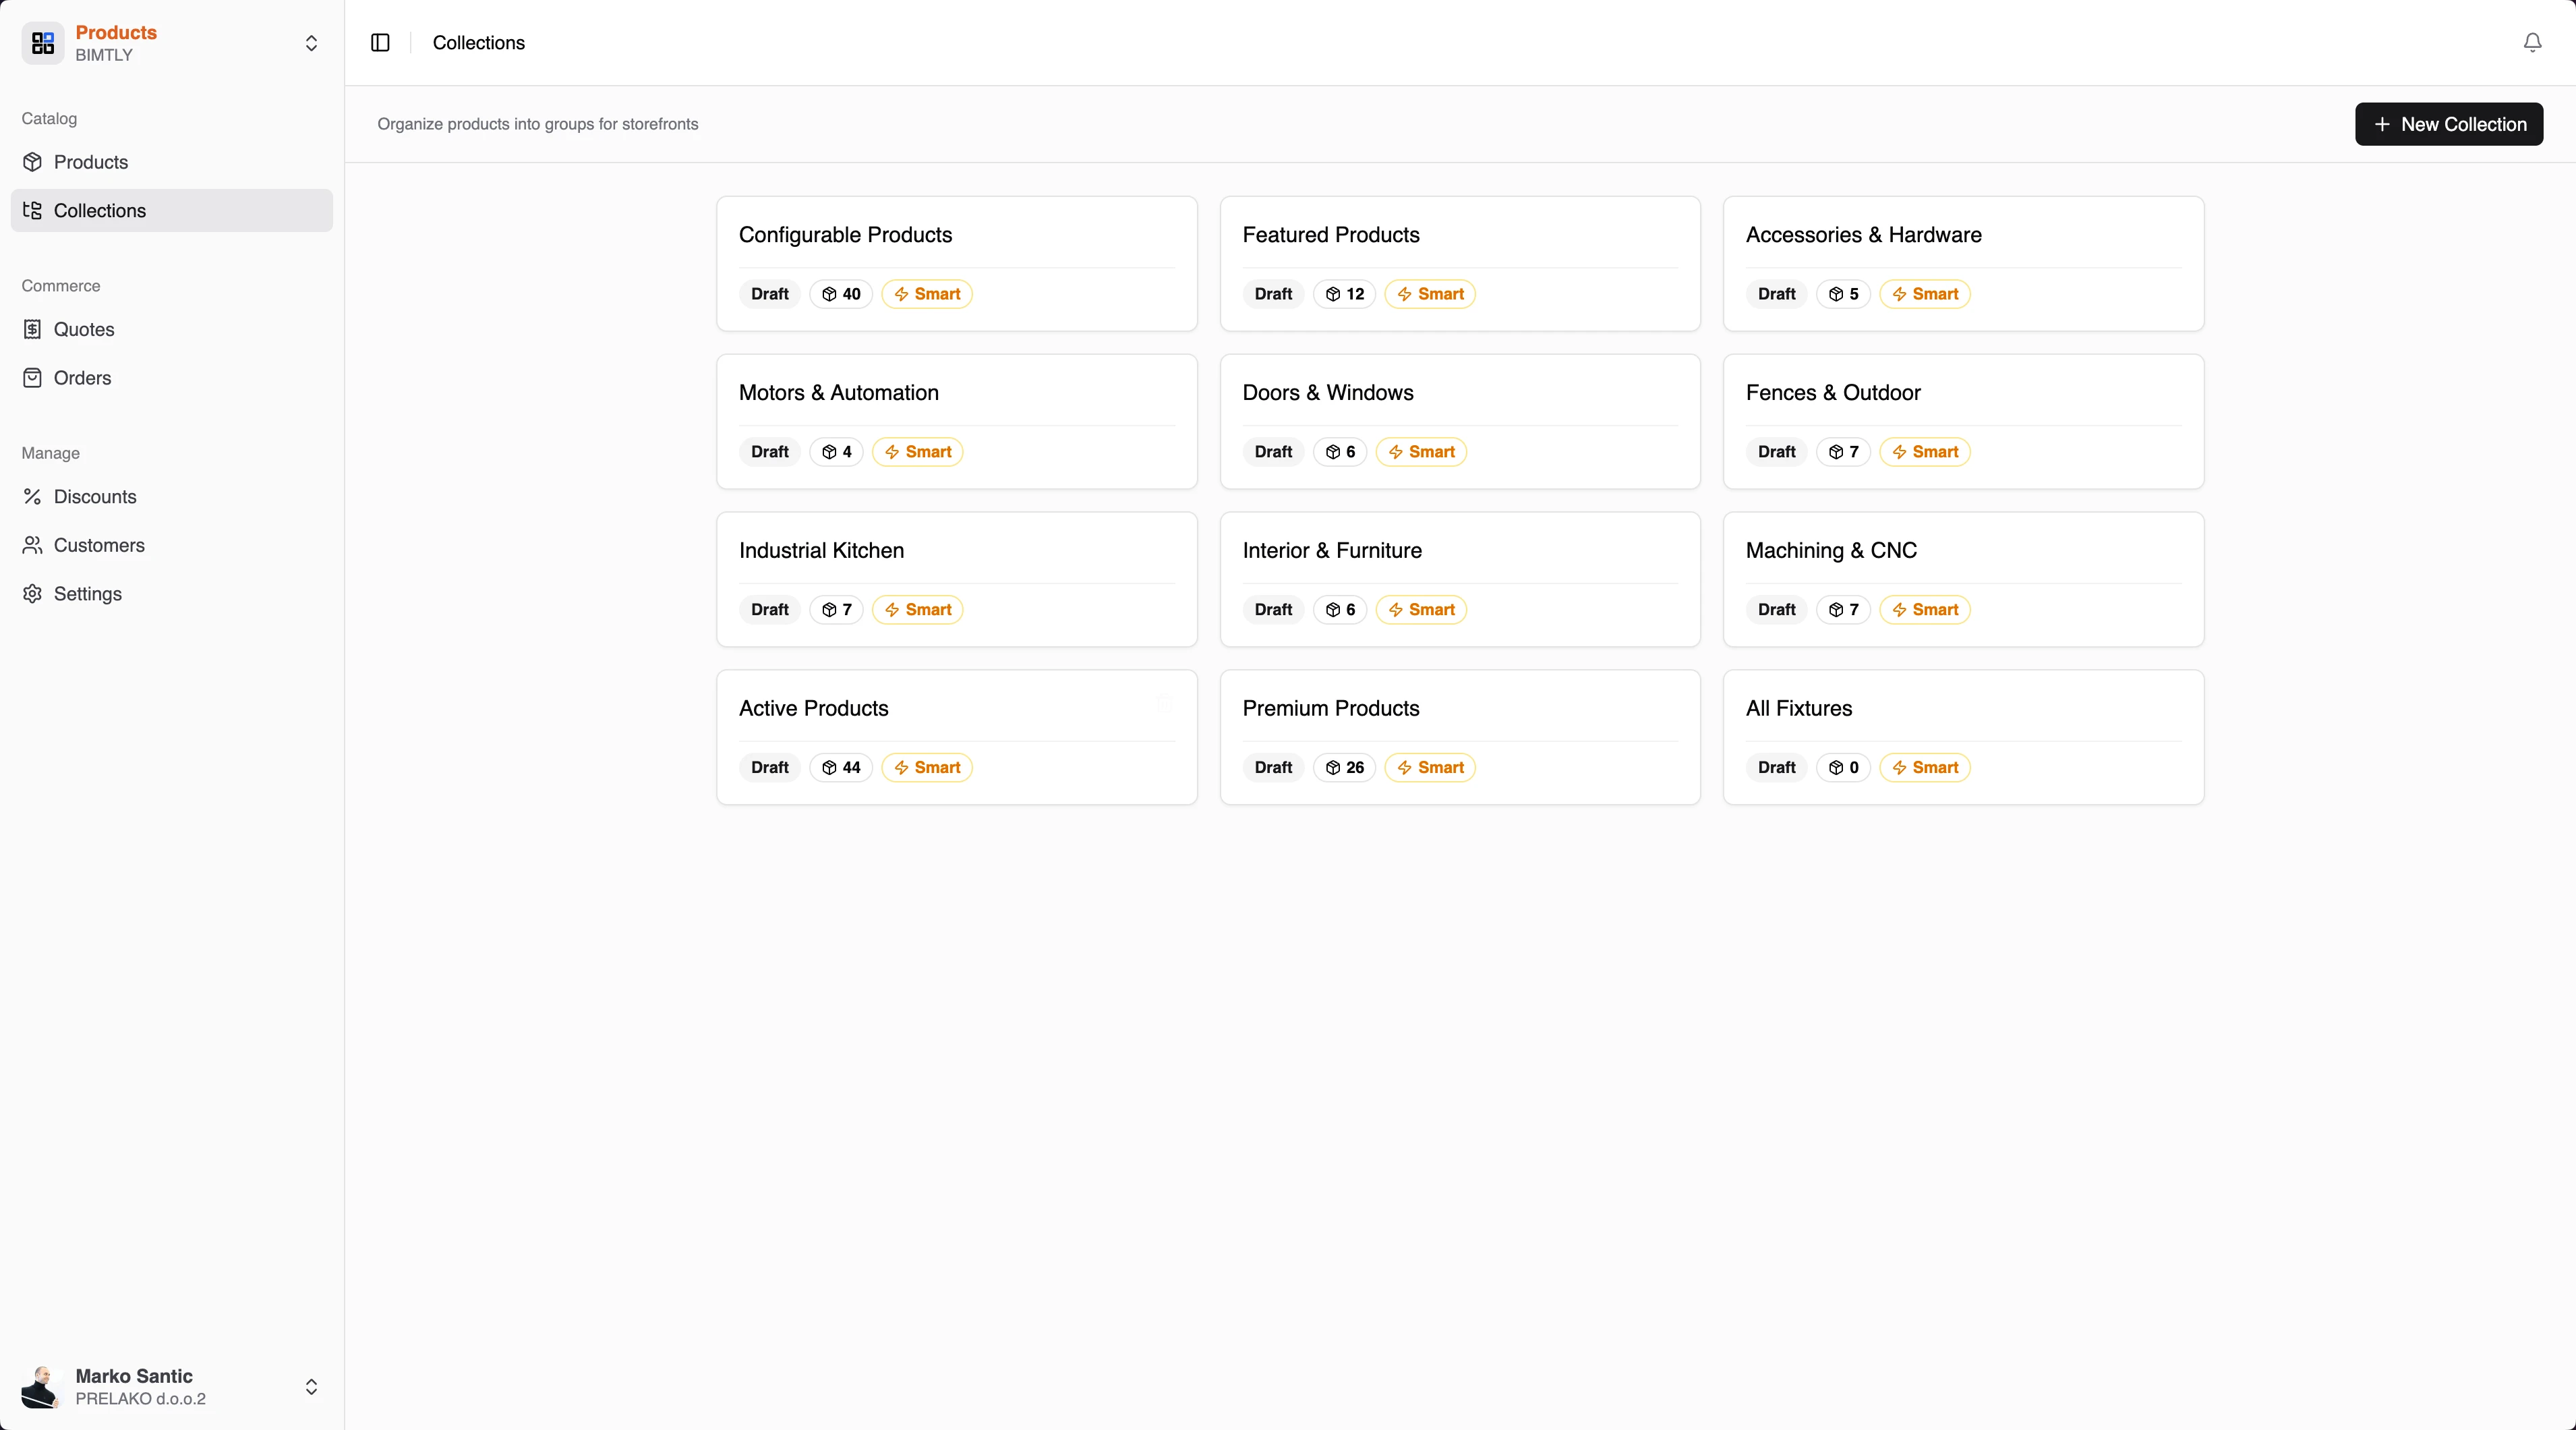Viewport: 2576px width, 1430px height.
Task: Open the Products workspace switcher chevron
Action: 312,43
